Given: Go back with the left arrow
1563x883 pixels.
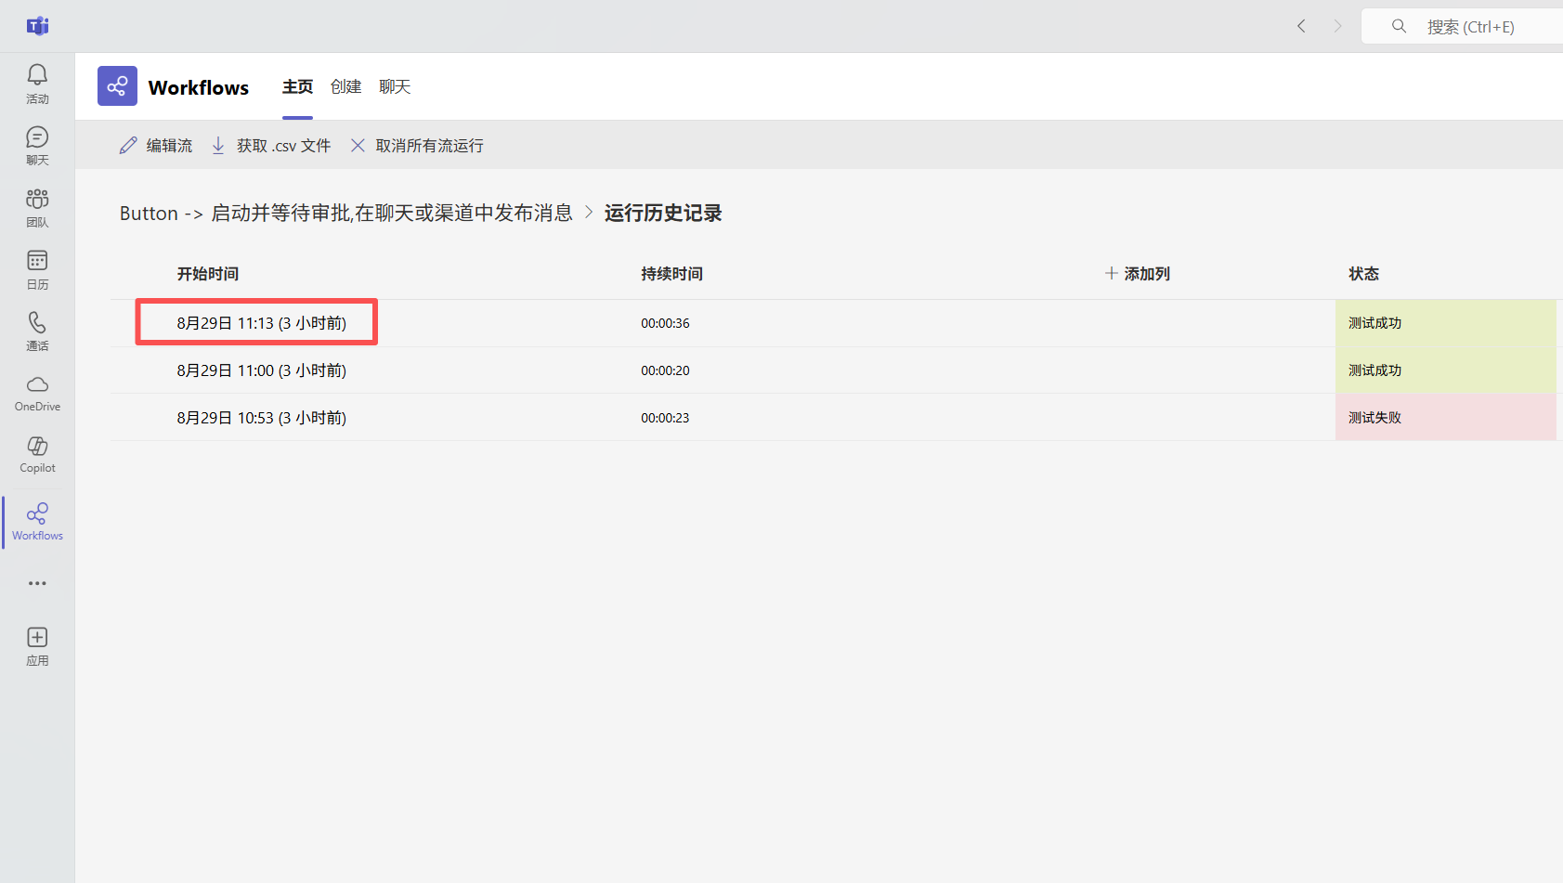Looking at the screenshot, I should [1301, 26].
